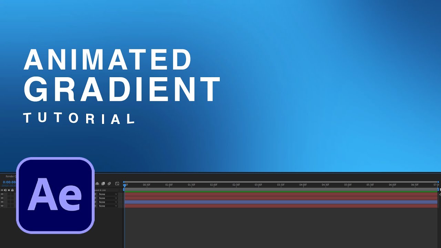The image size is (441, 248).
Task: Click the lock column header icon
Action: (12, 190)
